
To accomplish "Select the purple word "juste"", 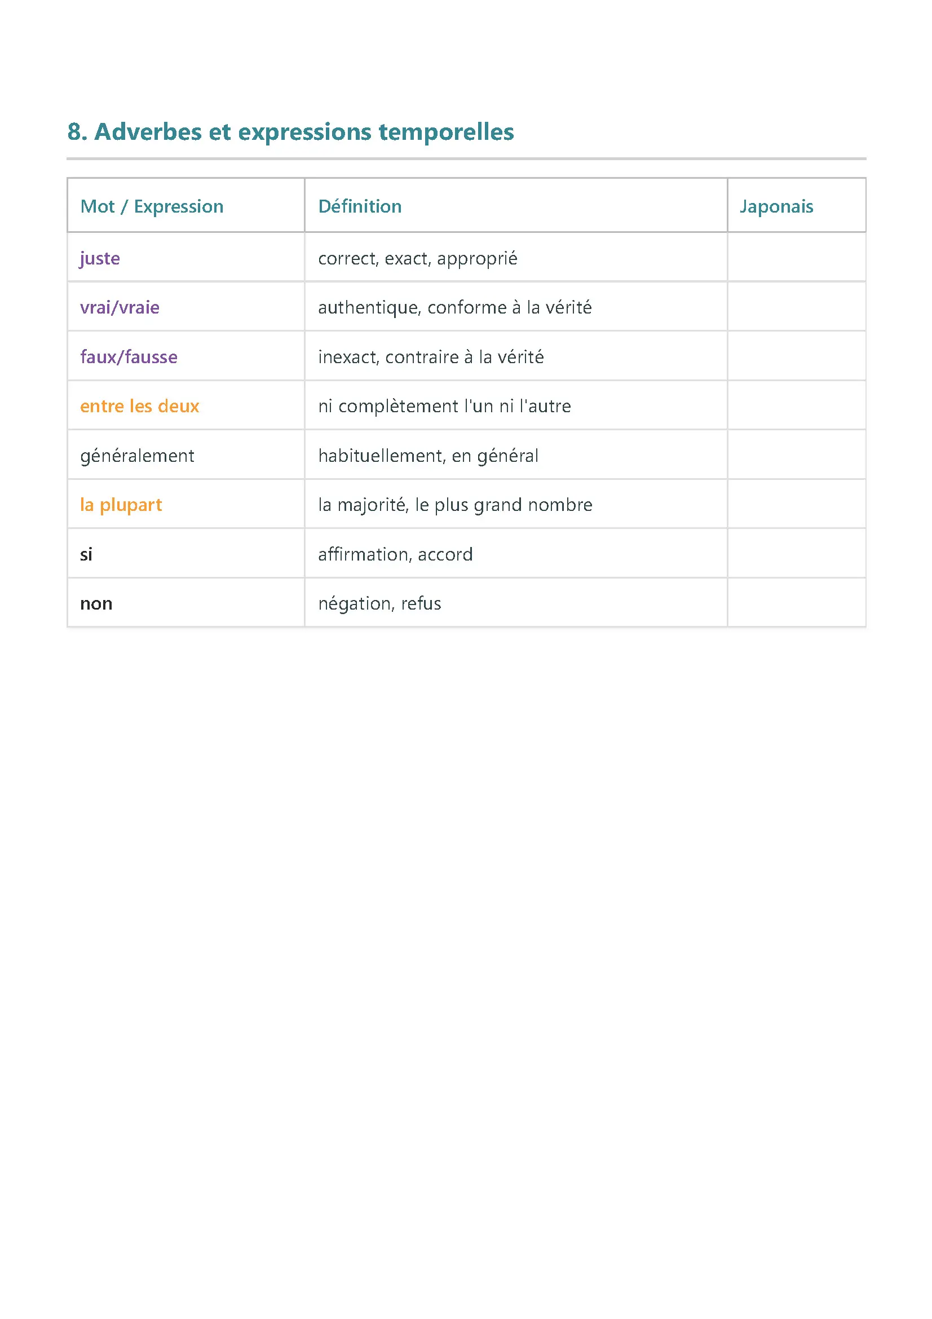I will point(100,258).
